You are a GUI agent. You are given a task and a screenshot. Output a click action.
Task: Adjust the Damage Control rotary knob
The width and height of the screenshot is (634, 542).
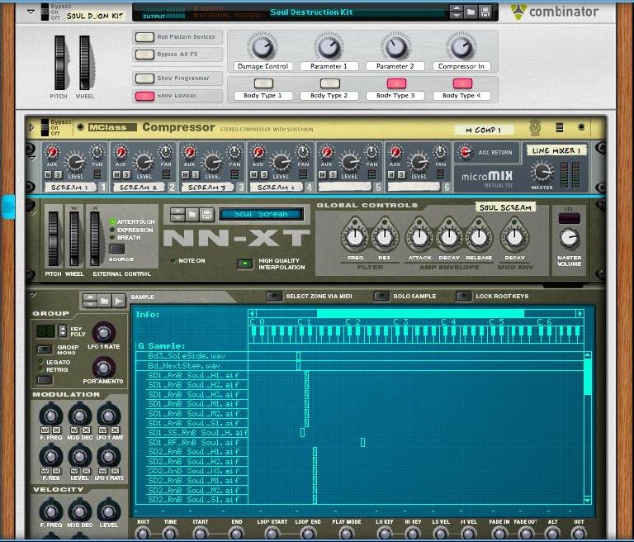pos(263,46)
